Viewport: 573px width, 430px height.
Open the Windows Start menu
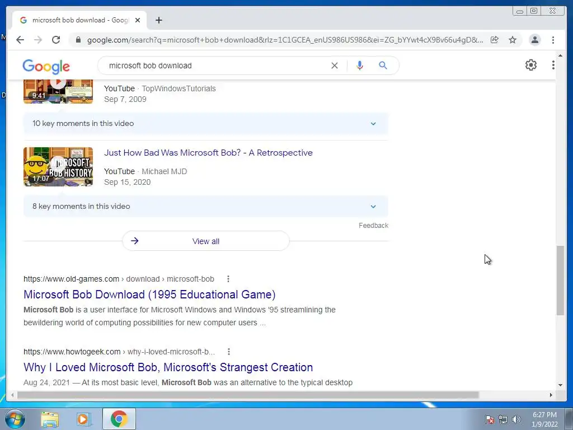(x=15, y=419)
